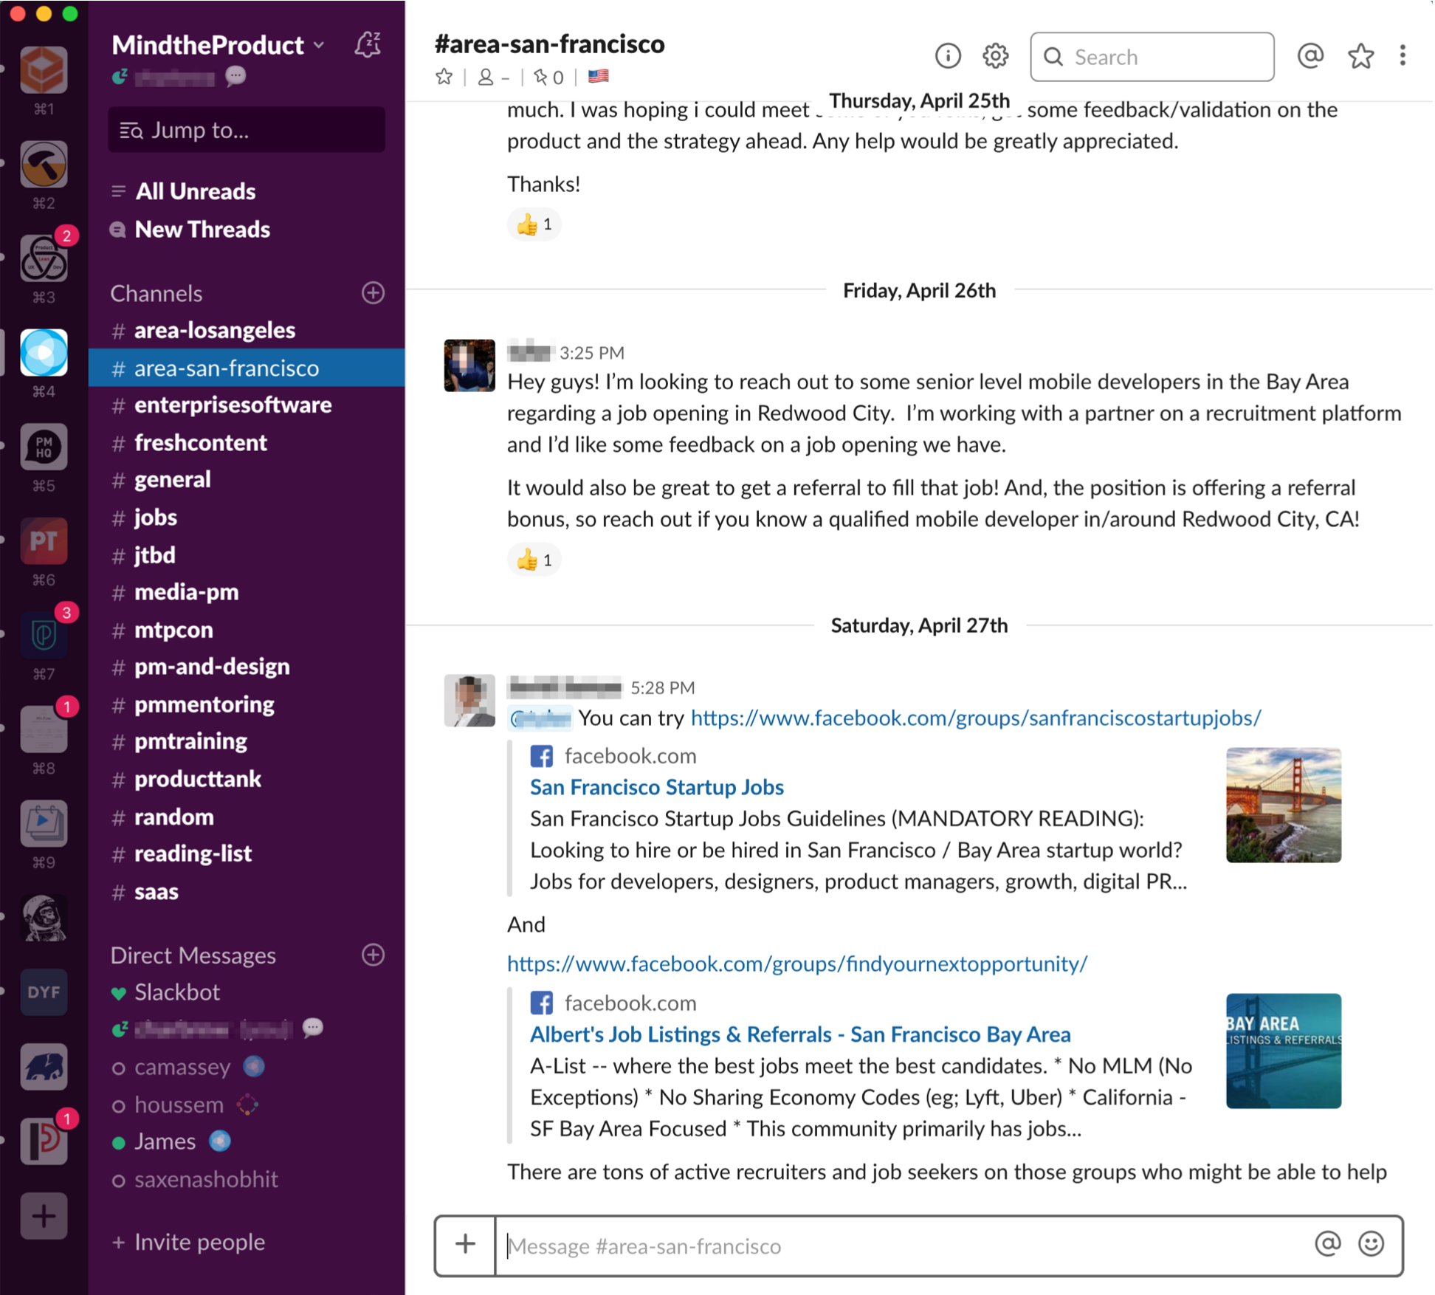Open the #media-pm channel
The width and height of the screenshot is (1435, 1295).
point(247,592)
